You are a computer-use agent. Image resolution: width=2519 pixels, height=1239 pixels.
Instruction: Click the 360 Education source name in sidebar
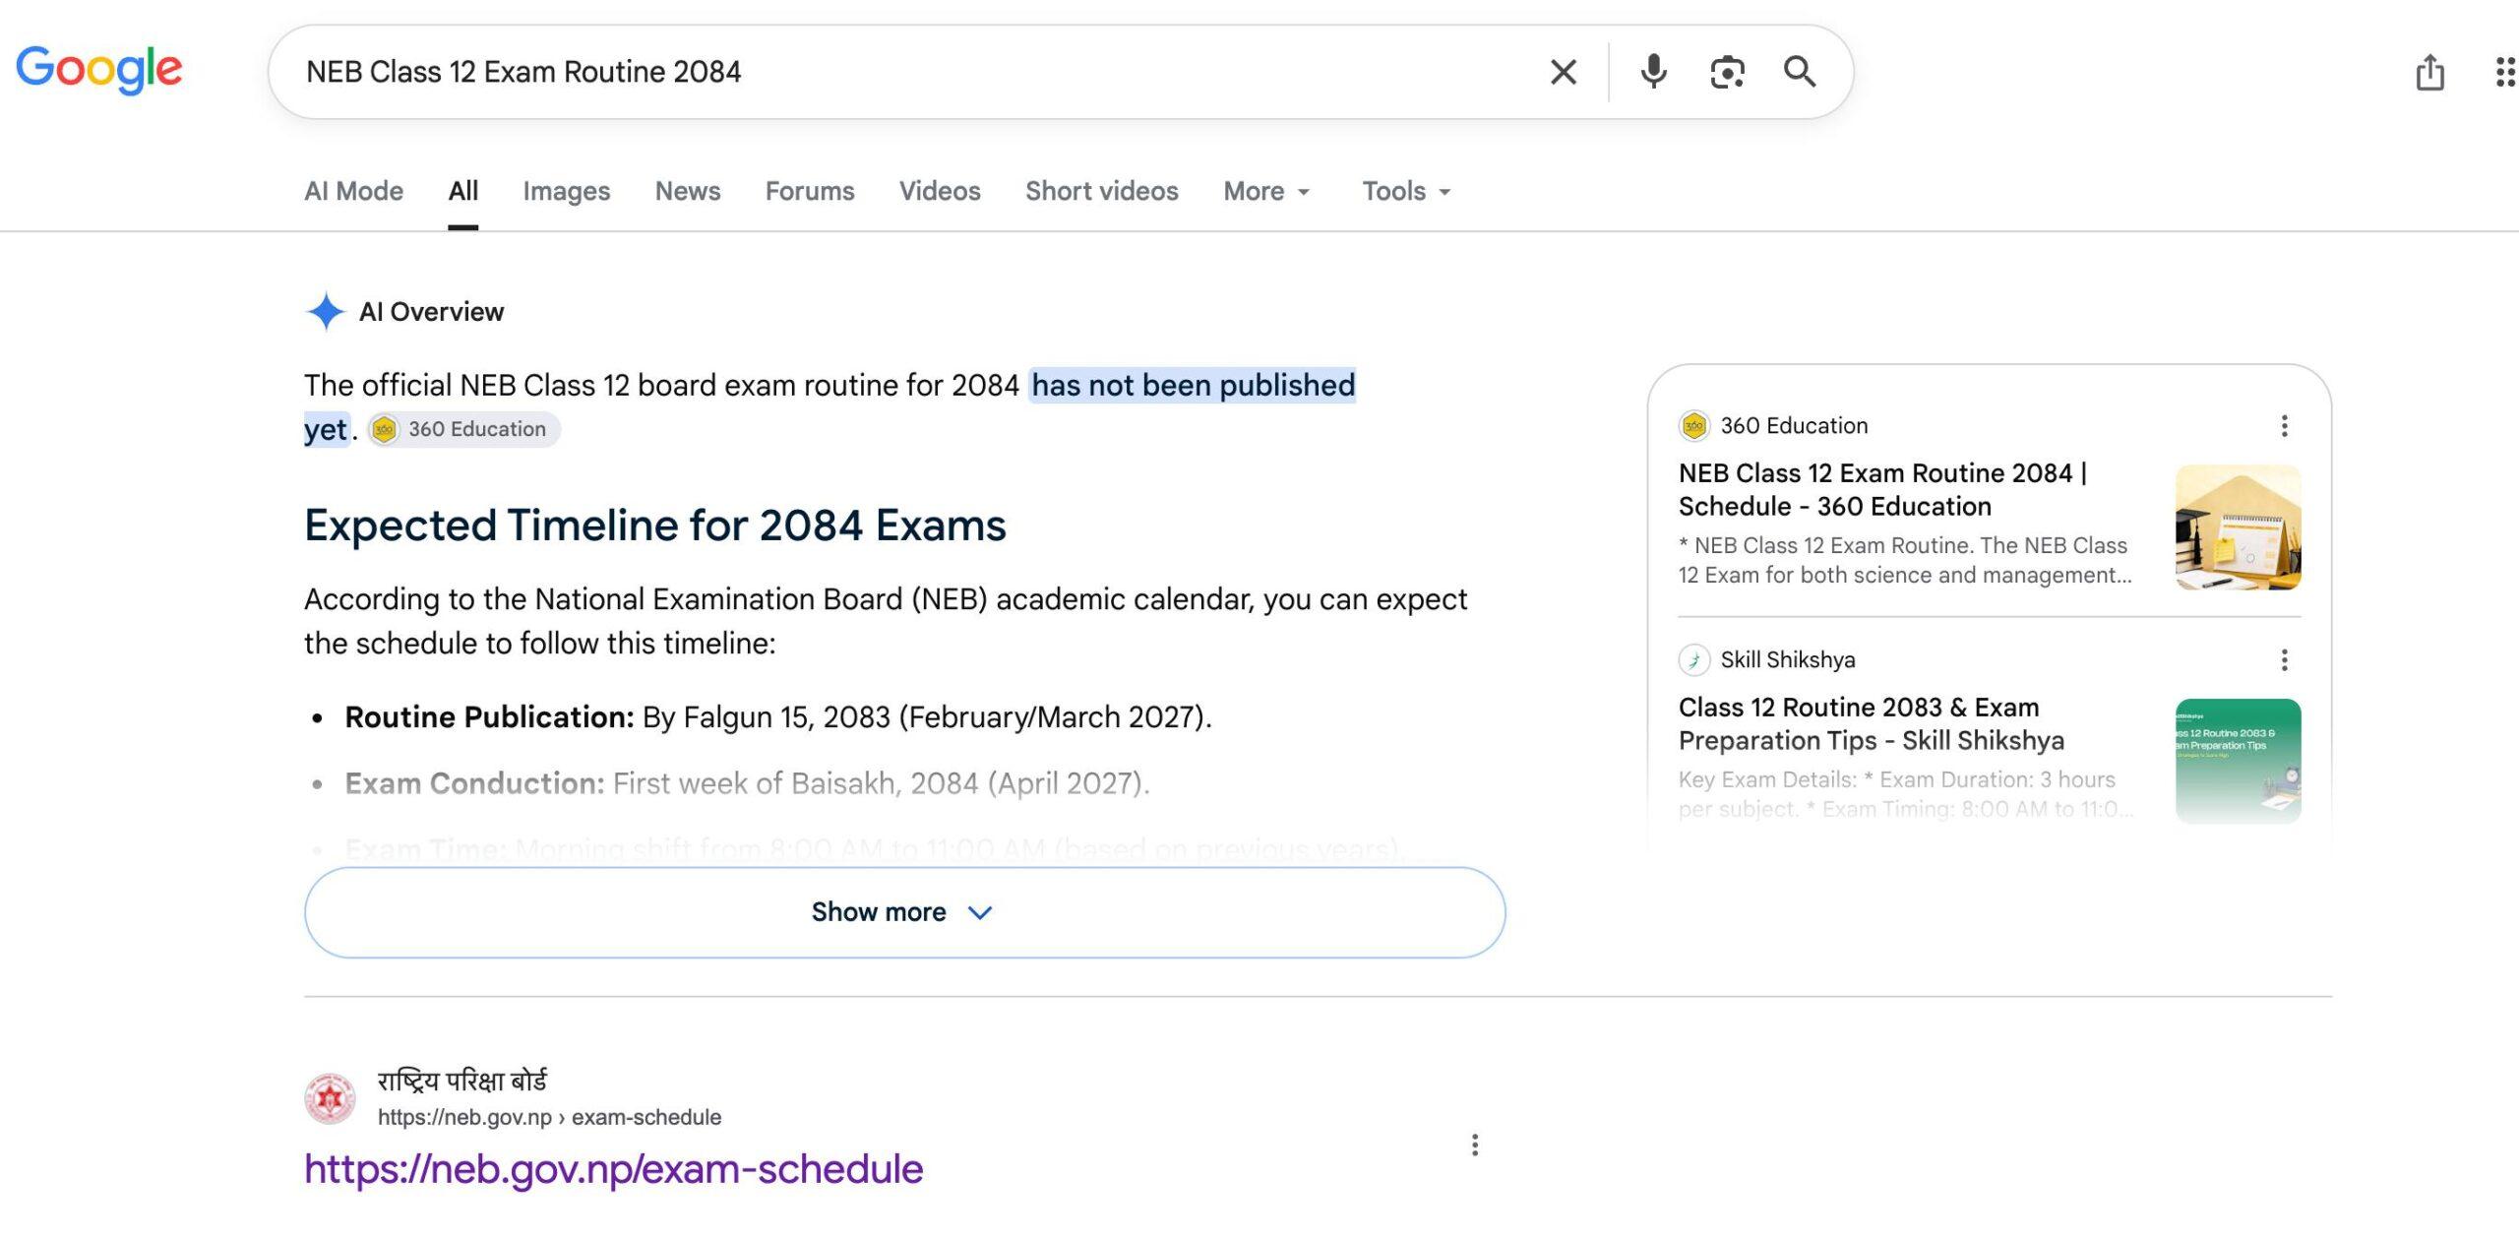point(1794,426)
